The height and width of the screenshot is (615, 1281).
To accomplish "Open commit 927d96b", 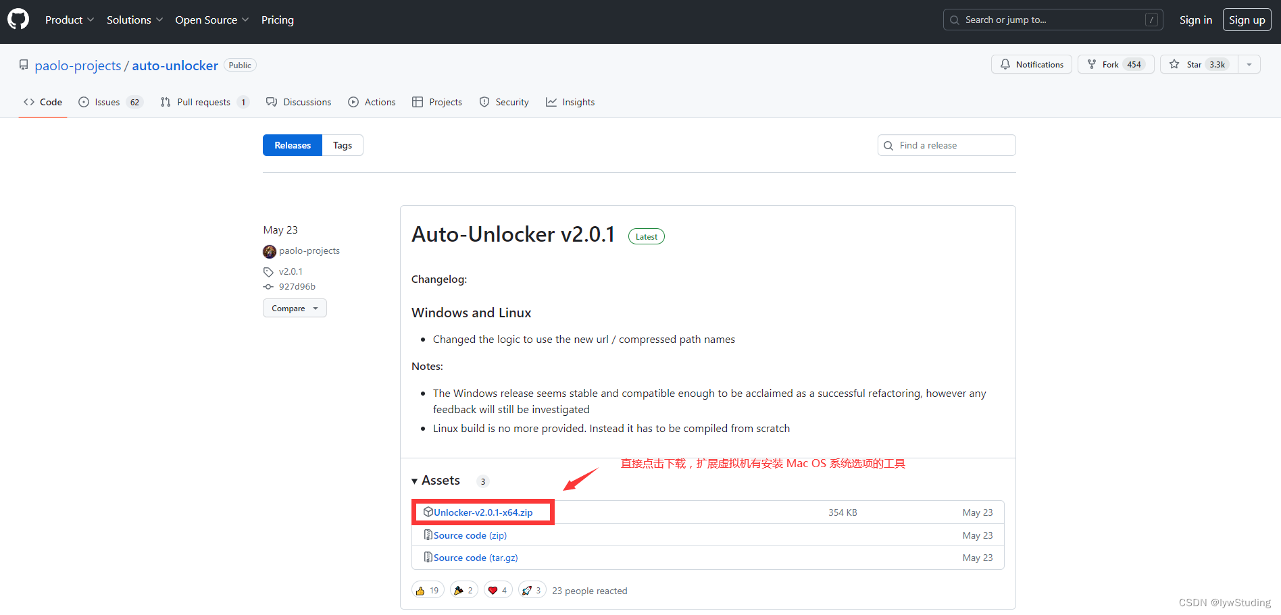I will 297,286.
